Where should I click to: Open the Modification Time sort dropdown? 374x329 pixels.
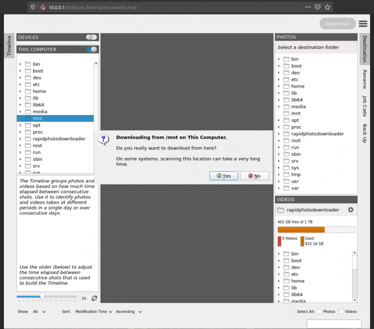tap(93, 311)
